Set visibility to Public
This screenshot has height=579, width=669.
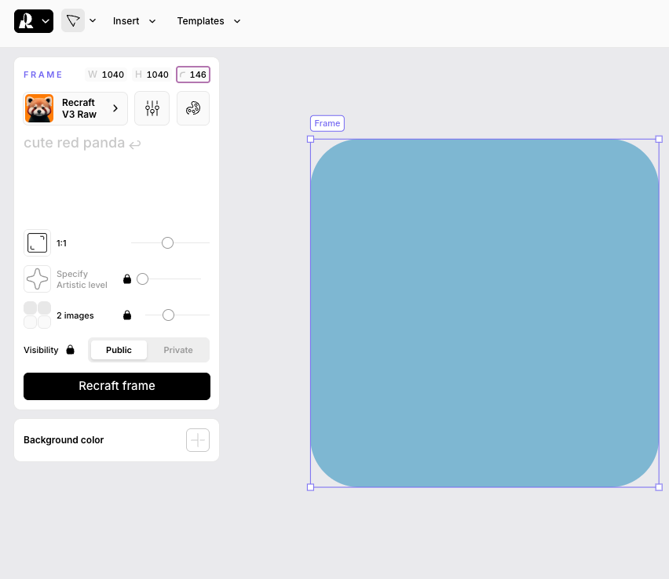point(119,350)
